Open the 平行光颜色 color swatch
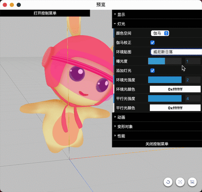The image size is (202, 192). [x=175, y=108]
